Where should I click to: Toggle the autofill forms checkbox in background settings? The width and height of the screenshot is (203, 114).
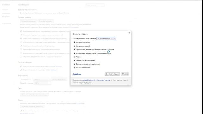(21, 66)
